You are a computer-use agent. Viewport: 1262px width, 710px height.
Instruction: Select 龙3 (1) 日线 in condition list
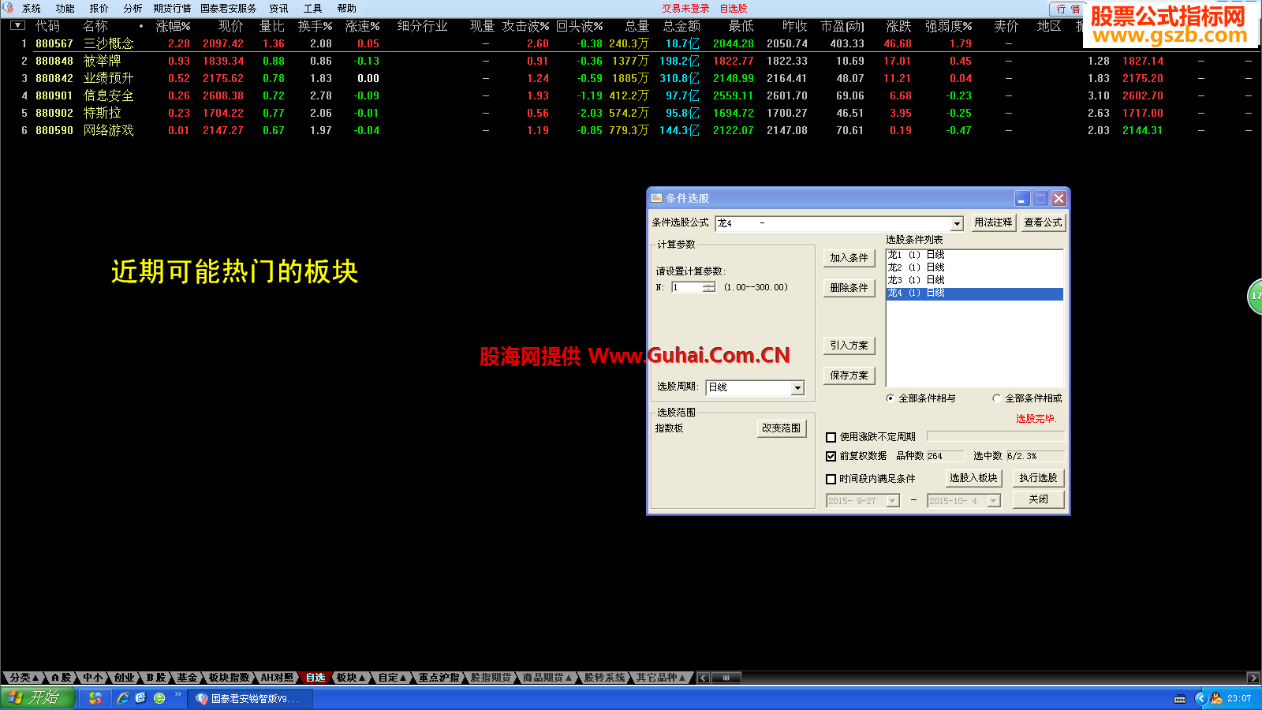pyautogui.click(x=974, y=280)
